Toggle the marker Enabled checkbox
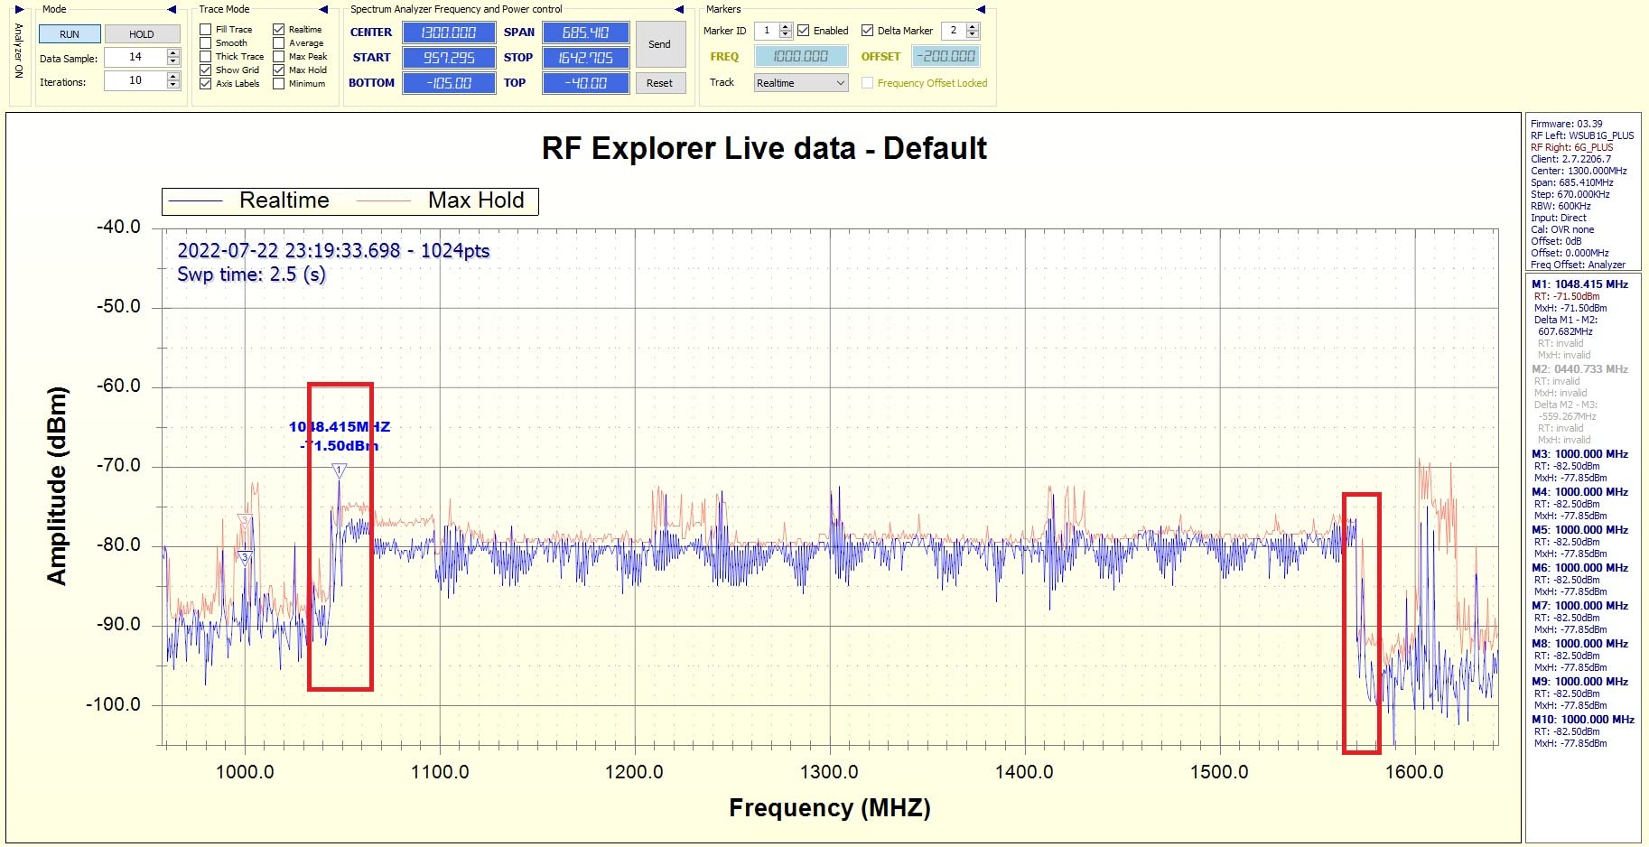 click(x=804, y=31)
